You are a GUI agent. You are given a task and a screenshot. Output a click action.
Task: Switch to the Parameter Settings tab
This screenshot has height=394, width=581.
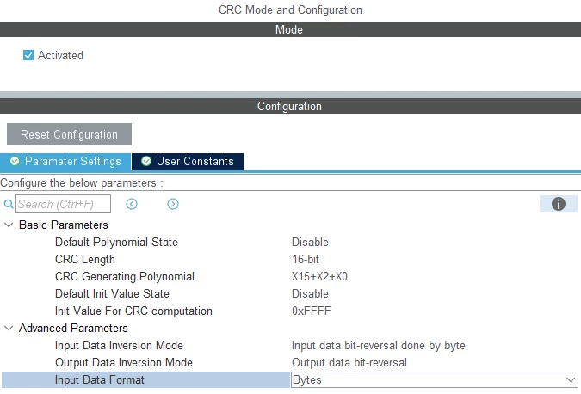click(x=65, y=162)
